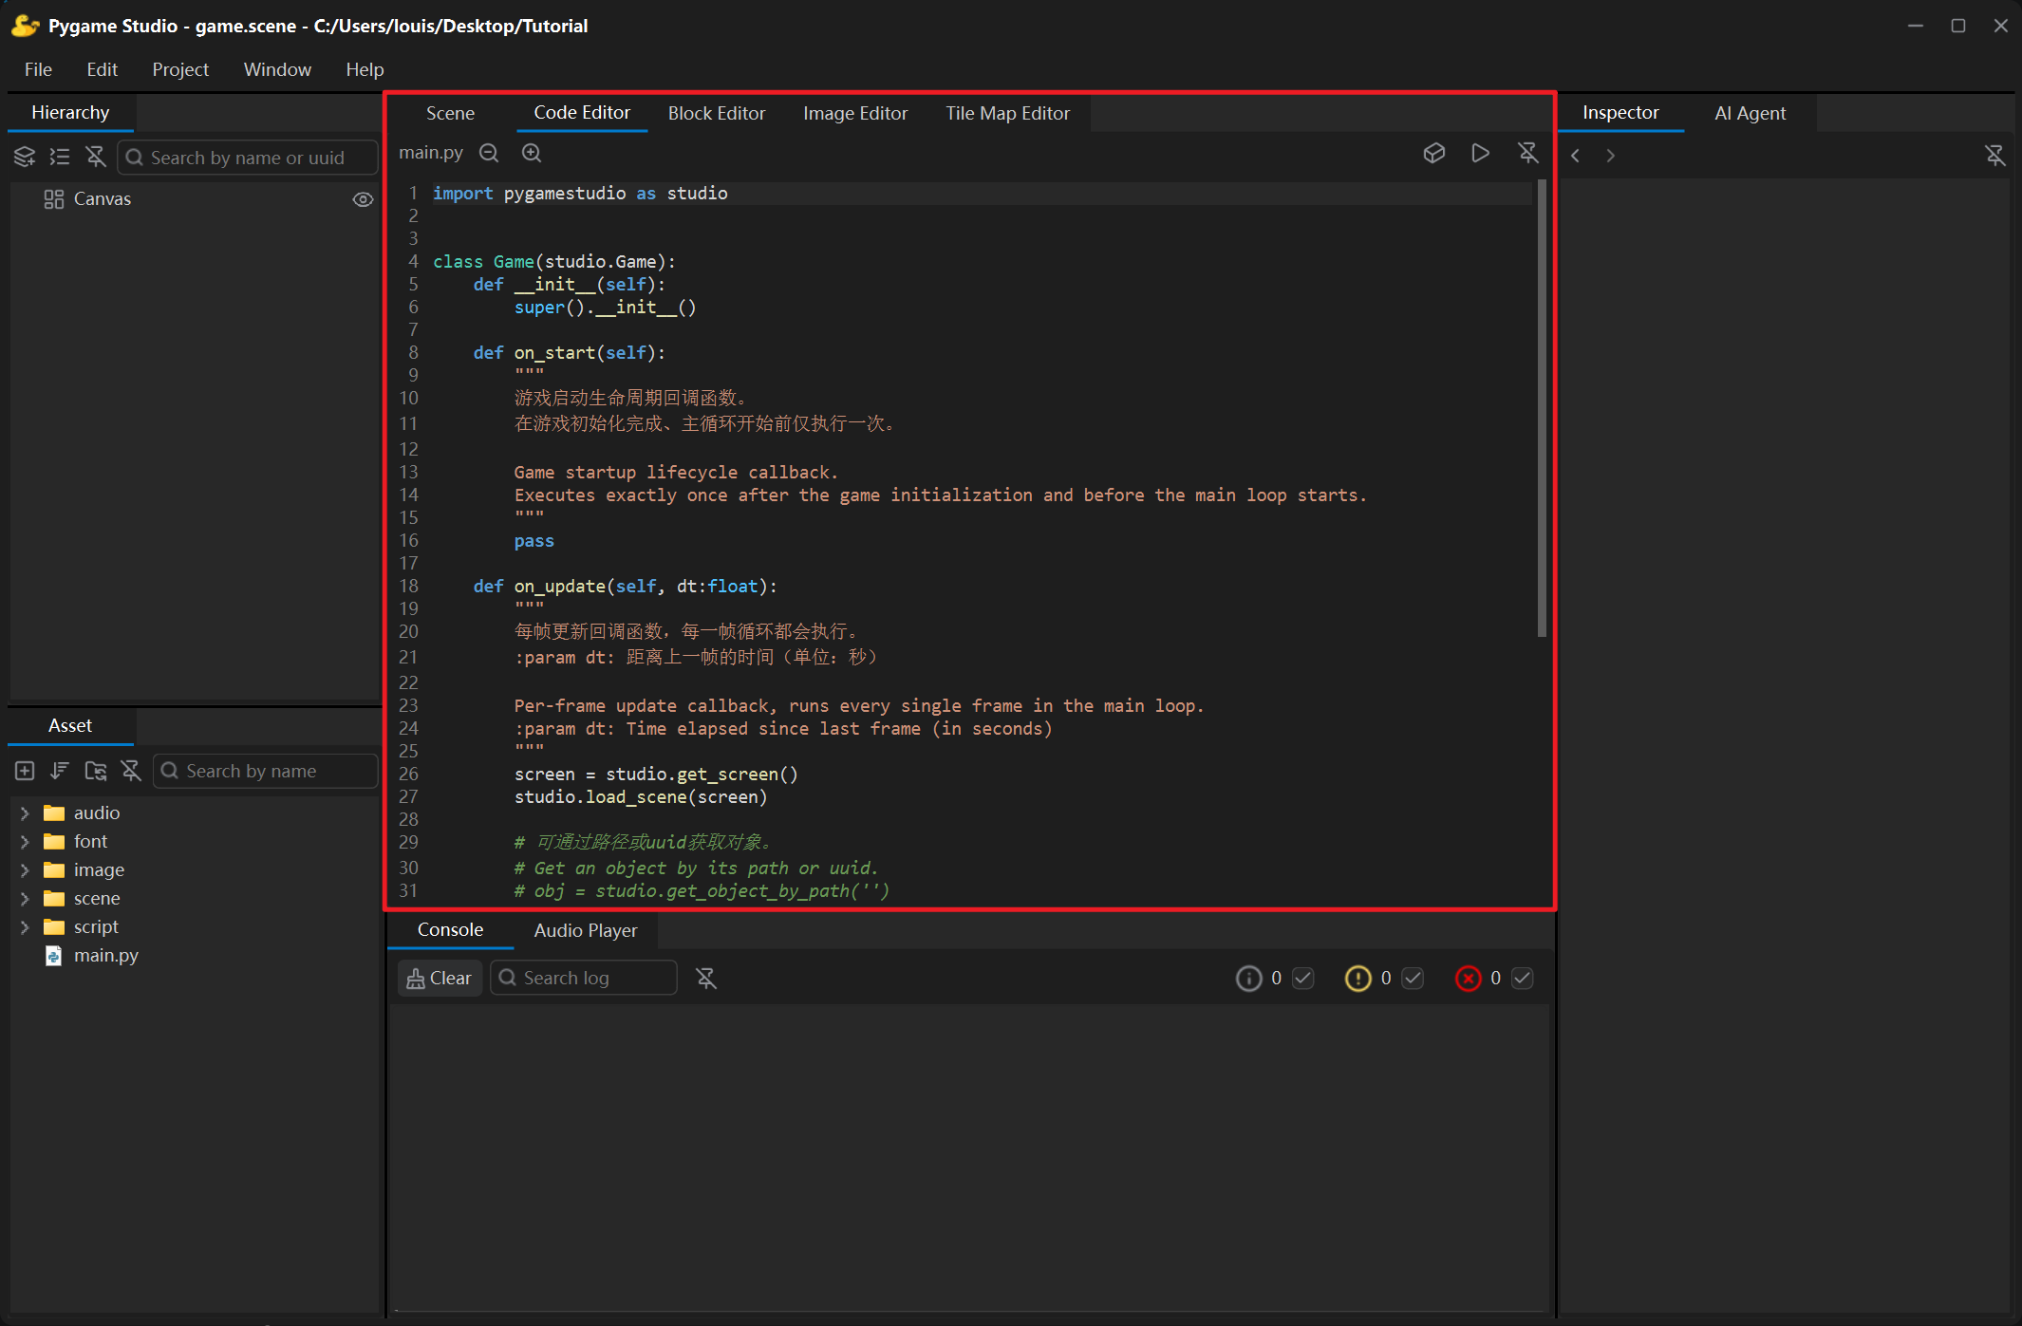
Task: Open the AI Agent tab
Action: pos(1750,113)
